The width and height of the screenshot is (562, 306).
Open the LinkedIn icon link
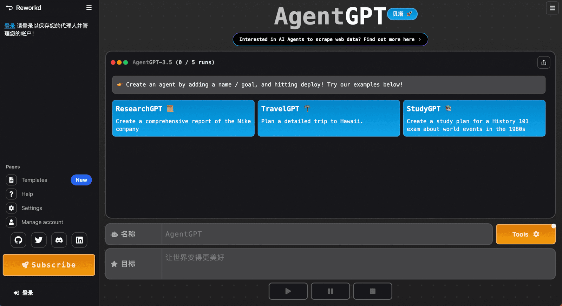79,240
